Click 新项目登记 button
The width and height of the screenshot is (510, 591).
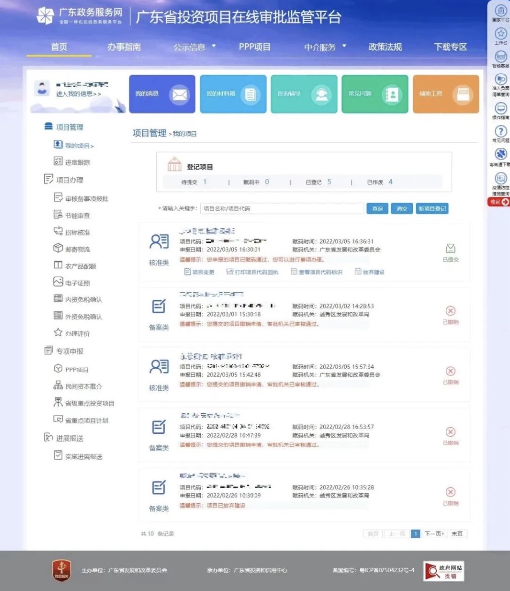coord(432,209)
